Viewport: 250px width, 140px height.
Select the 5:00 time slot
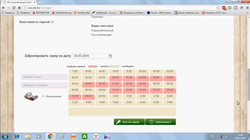pos(116,103)
